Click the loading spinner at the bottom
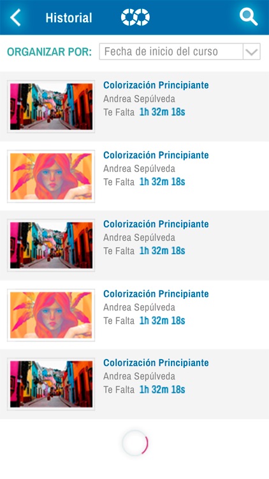The width and height of the screenshot is (269, 479). click(x=135, y=443)
